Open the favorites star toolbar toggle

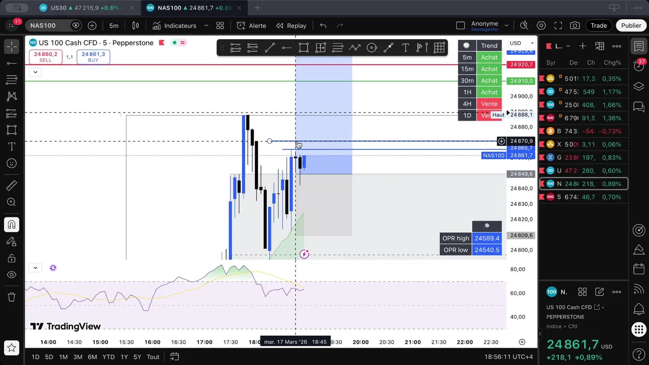tap(12, 348)
